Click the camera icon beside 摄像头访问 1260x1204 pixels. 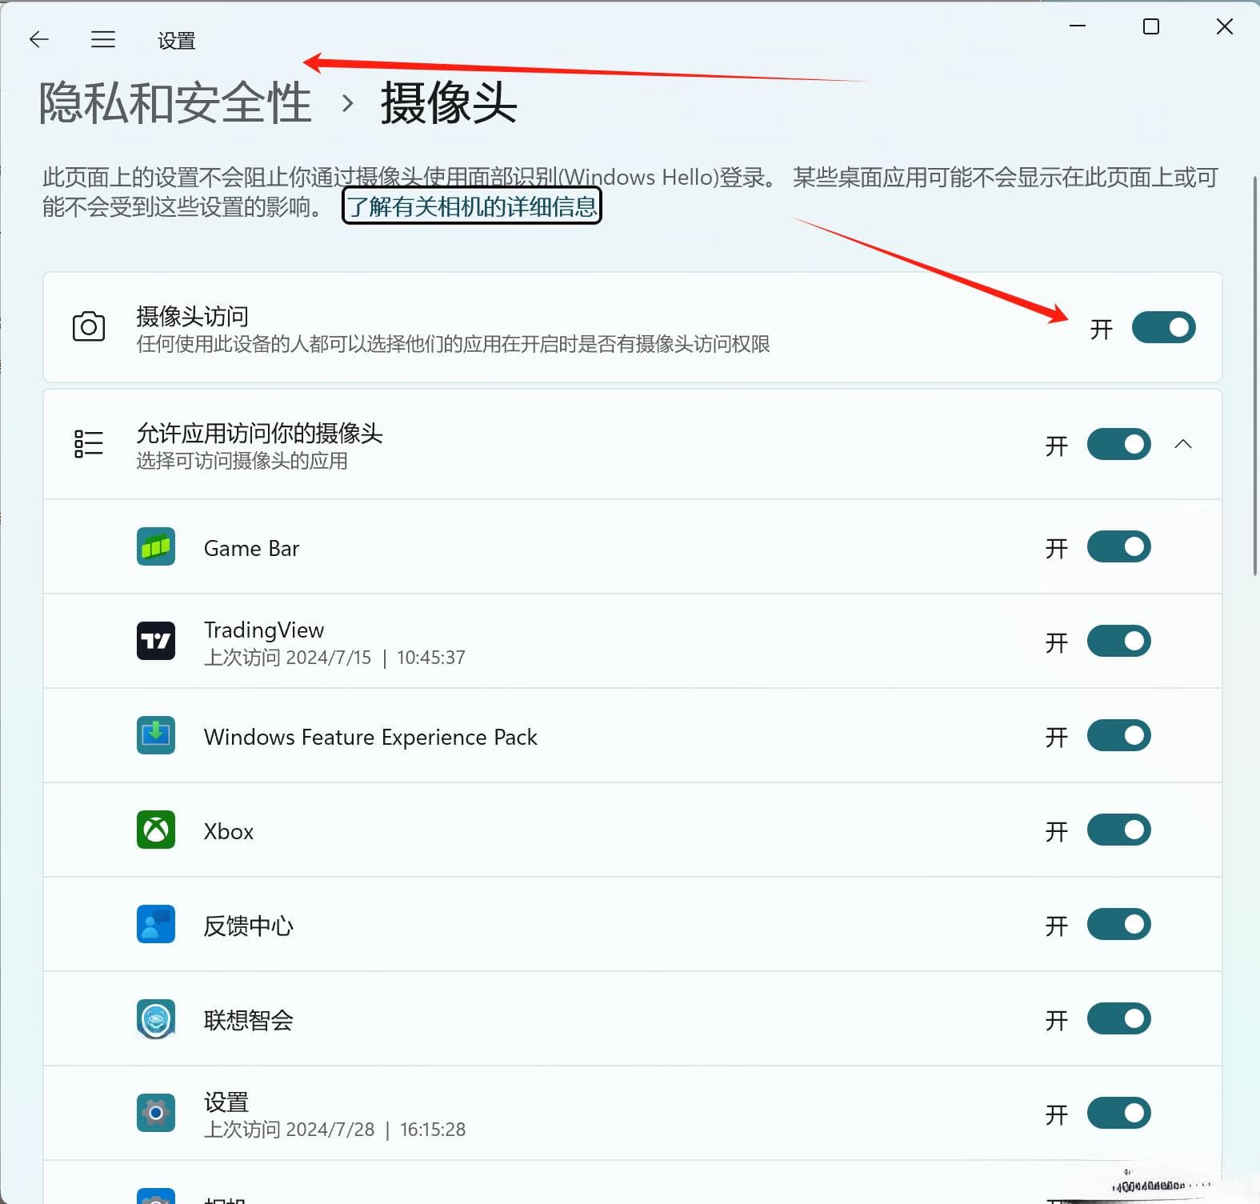coord(89,326)
